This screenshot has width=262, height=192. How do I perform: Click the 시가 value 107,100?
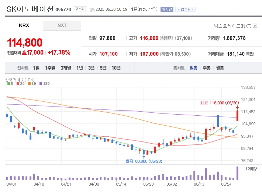108,54
